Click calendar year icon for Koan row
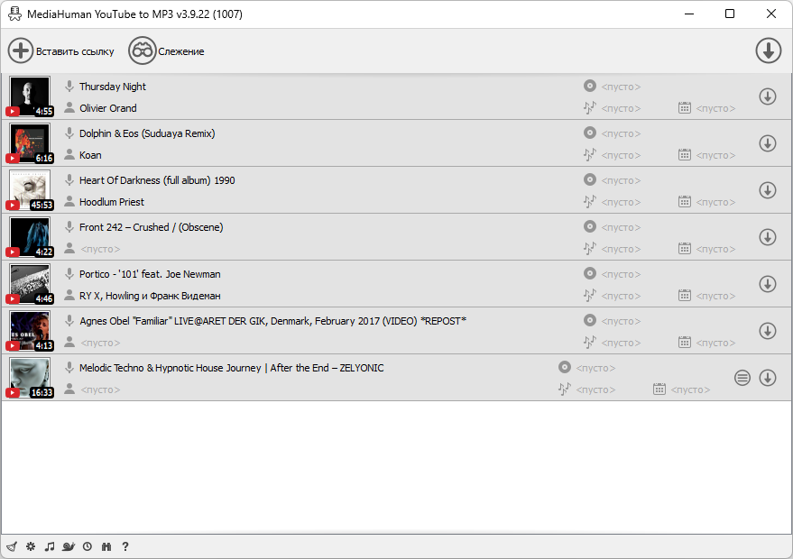The image size is (793, 559). click(x=684, y=155)
